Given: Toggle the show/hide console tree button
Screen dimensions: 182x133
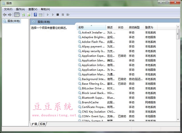Looking at the screenshot, I should click(x=17, y=15).
